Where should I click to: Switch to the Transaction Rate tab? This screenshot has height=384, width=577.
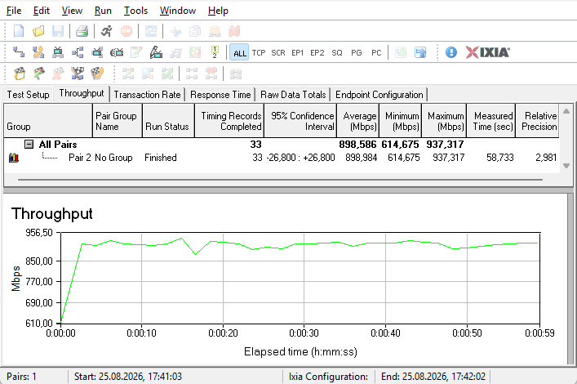pos(147,95)
